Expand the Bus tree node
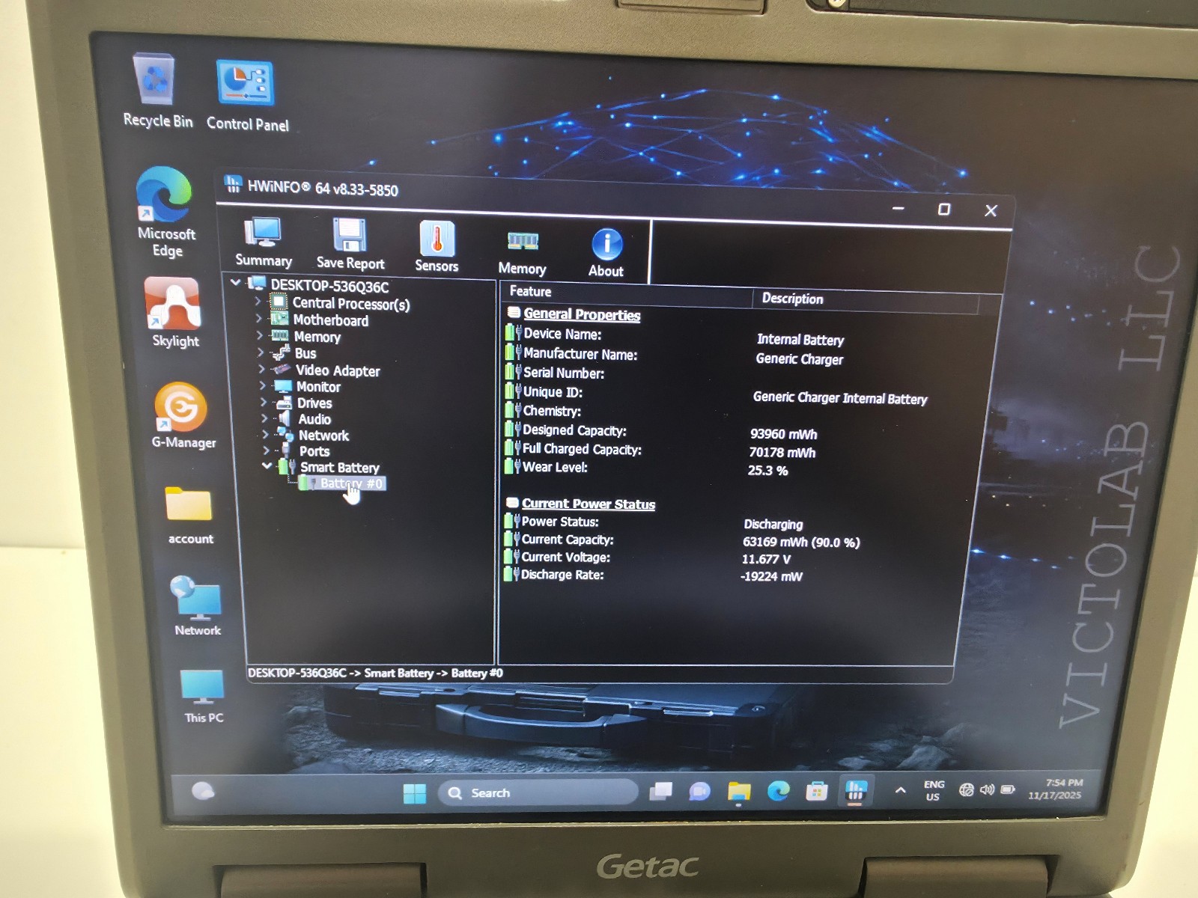The height and width of the screenshot is (898, 1198). tap(261, 351)
